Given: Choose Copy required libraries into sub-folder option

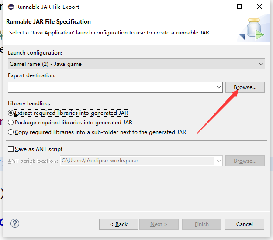Looking at the screenshot, I should point(11,132).
